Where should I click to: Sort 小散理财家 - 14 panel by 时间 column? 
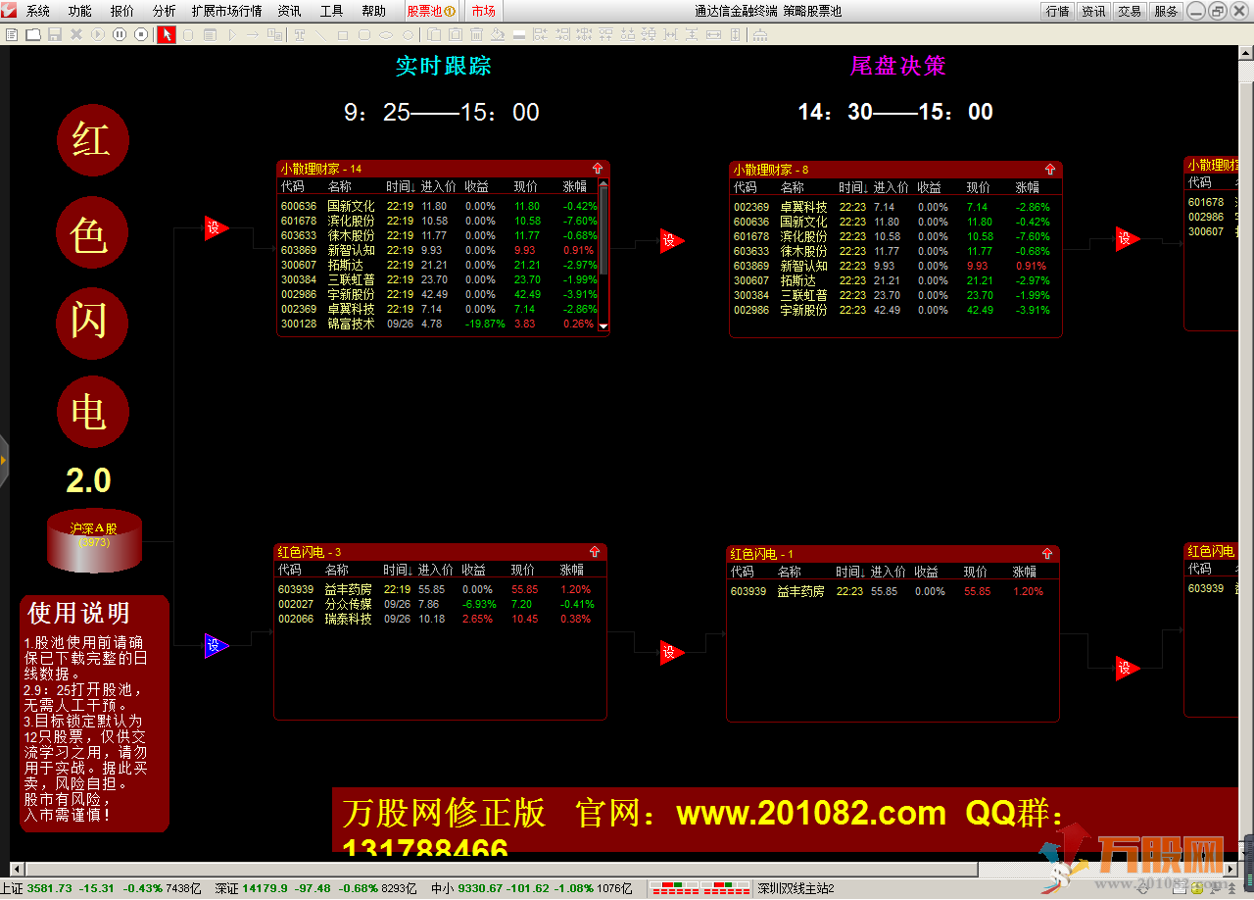pos(400,187)
